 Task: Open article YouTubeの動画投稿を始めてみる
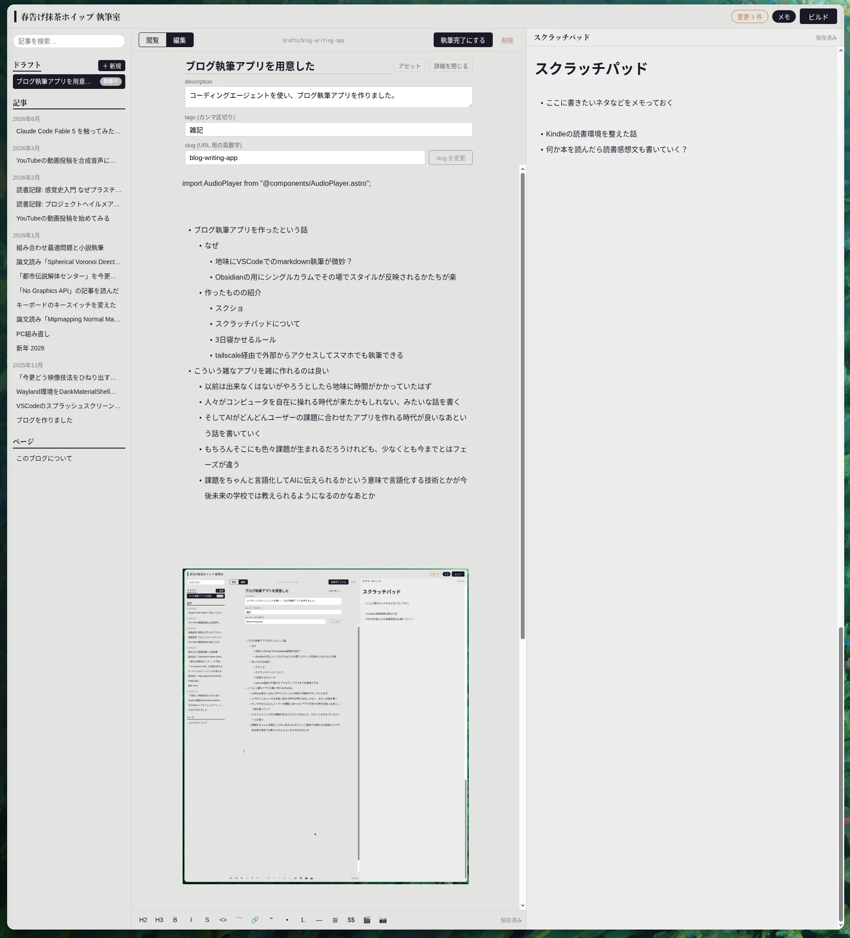pos(69,218)
